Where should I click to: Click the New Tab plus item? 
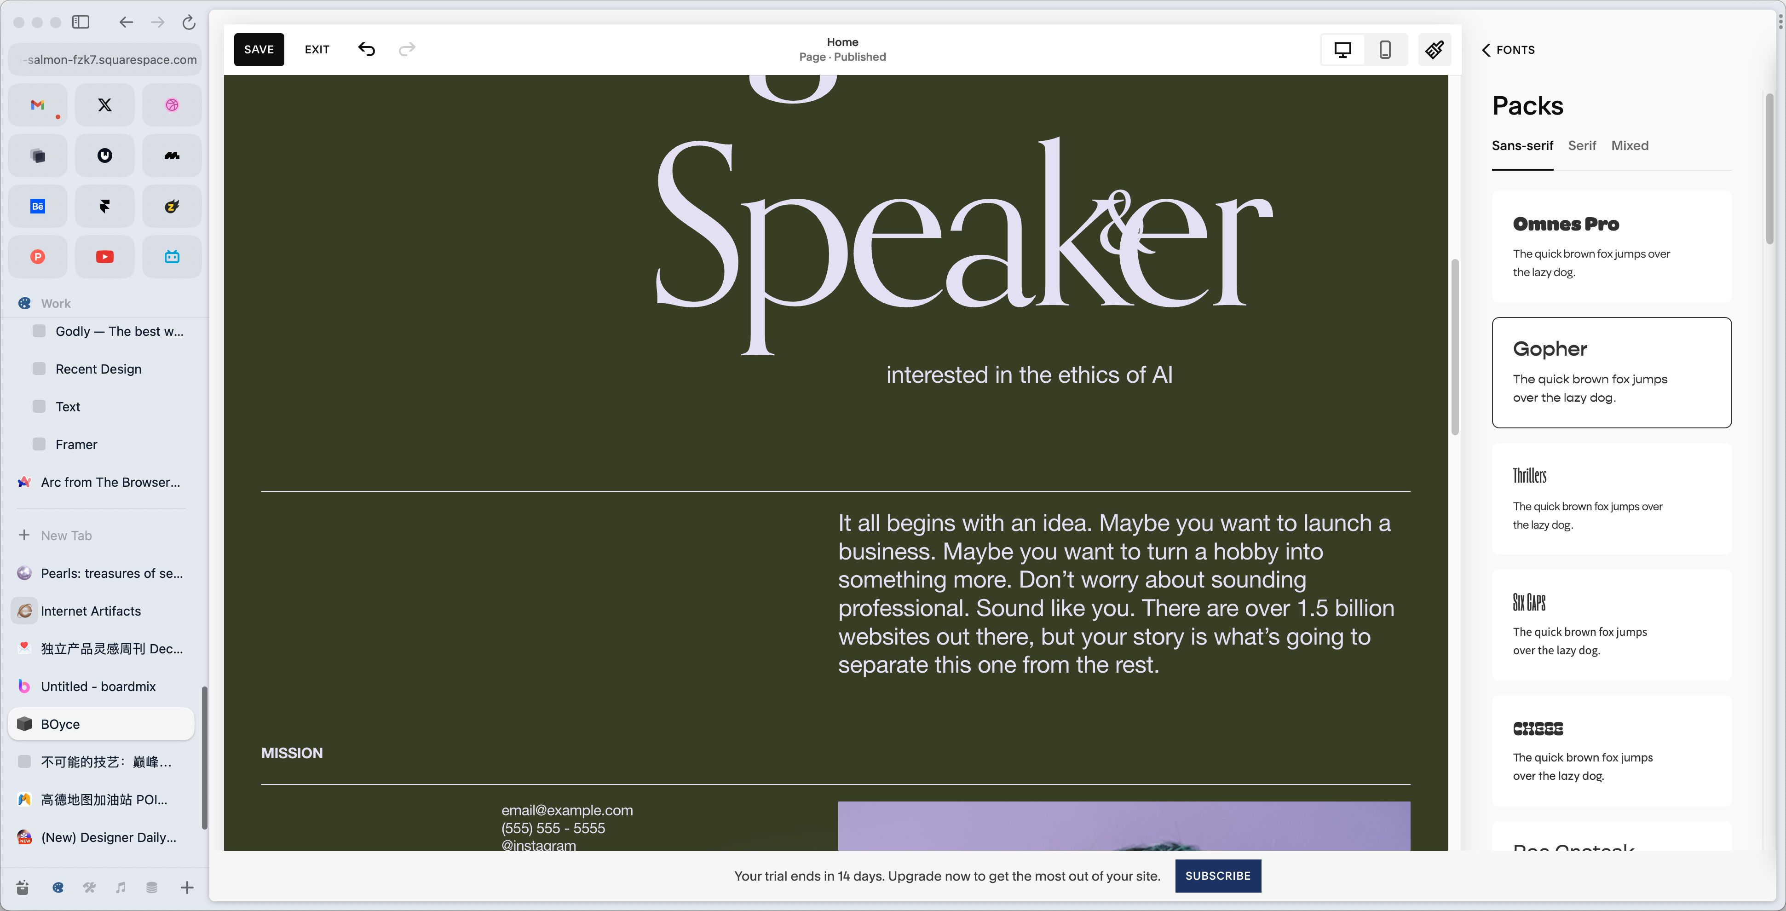pyautogui.click(x=66, y=535)
